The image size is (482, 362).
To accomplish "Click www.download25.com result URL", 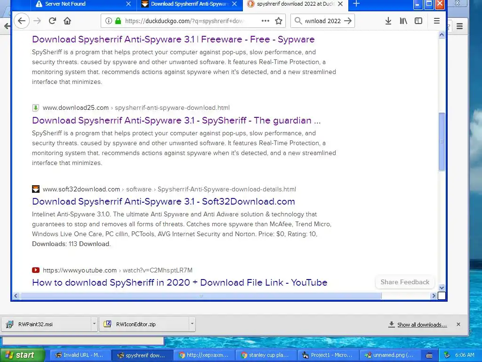I will [x=136, y=108].
